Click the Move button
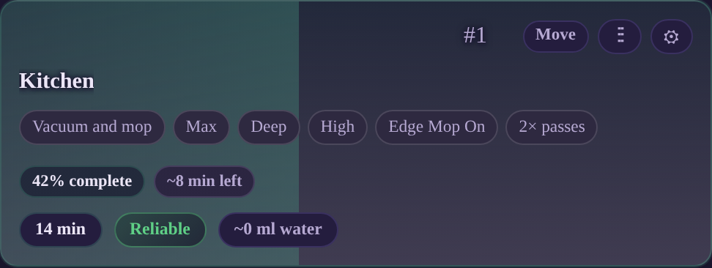The height and width of the screenshot is (268, 712). pyautogui.click(x=556, y=37)
